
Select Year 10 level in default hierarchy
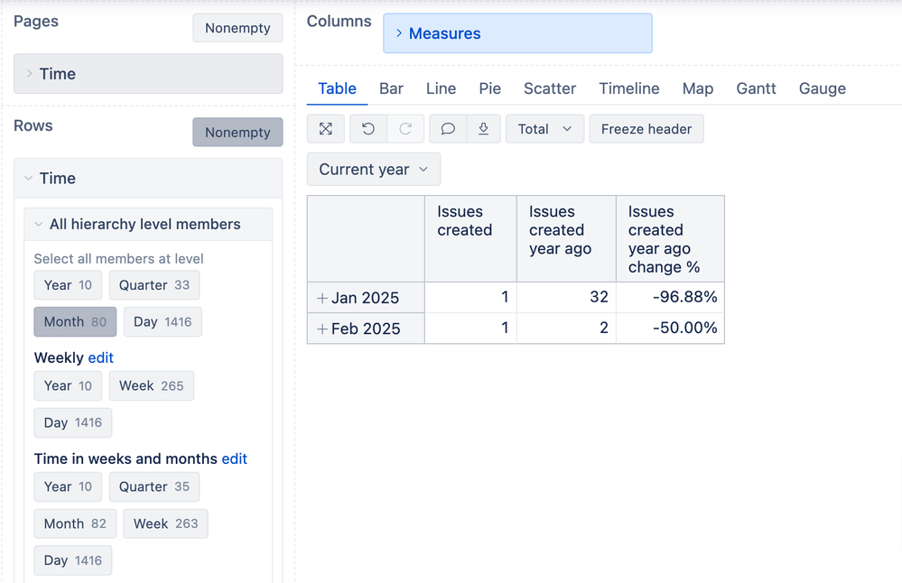tap(68, 285)
